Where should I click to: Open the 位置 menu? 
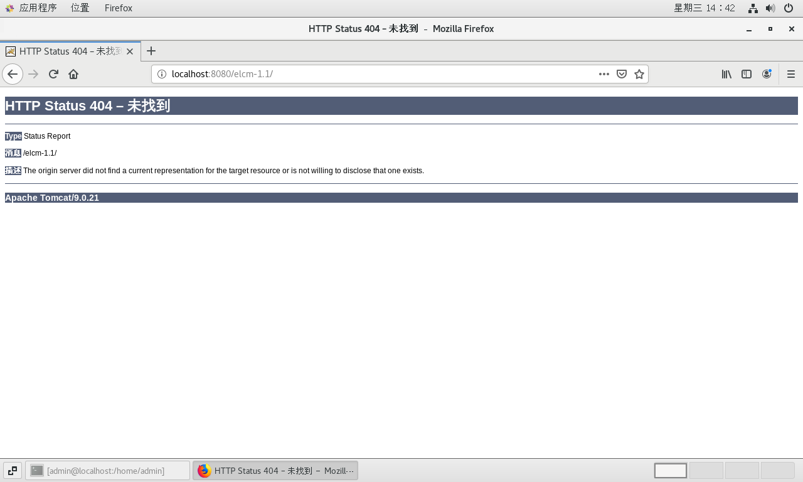(80, 8)
